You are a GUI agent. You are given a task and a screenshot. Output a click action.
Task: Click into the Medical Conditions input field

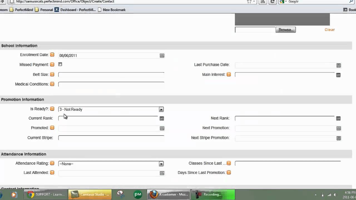[111, 84]
